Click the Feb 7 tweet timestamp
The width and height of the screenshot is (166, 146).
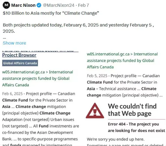[84, 5]
